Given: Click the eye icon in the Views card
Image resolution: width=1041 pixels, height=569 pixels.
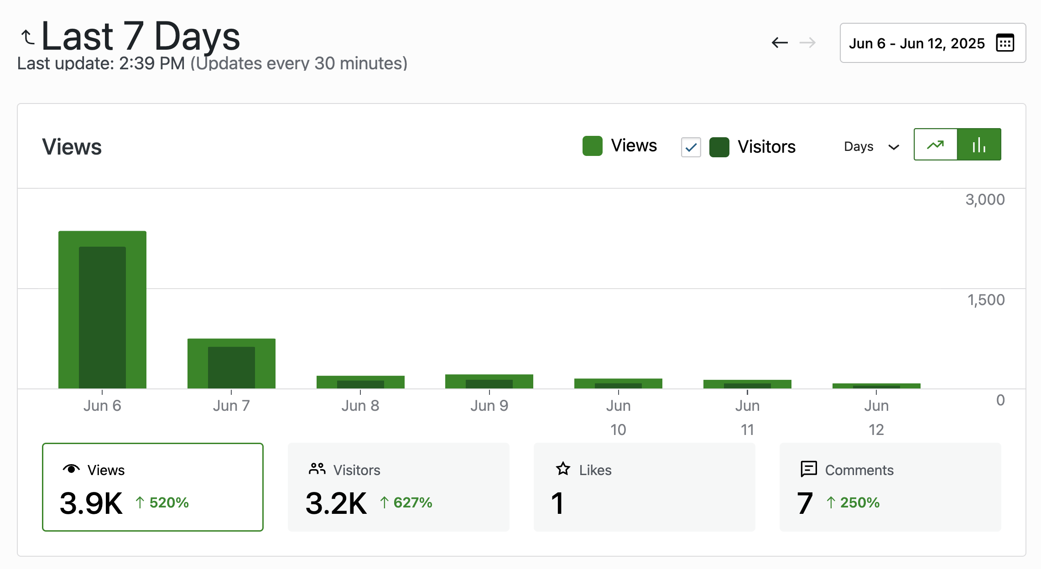Looking at the screenshot, I should (71, 469).
